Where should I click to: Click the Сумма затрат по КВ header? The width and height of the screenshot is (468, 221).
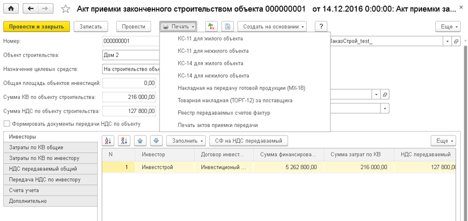[x=359, y=155]
